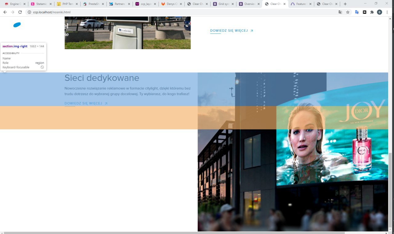This screenshot has width=394, height=234.
Task: Close the Overview tab
Action: pos(259,4)
